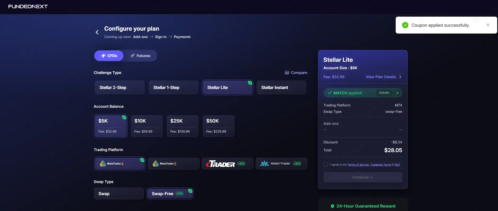
Task: Click the View Plan Details link
Action: [x=381, y=77]
